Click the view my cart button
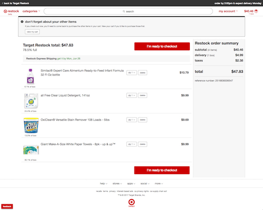The width and height of the screenshot is (263, 210). point(32,32)
